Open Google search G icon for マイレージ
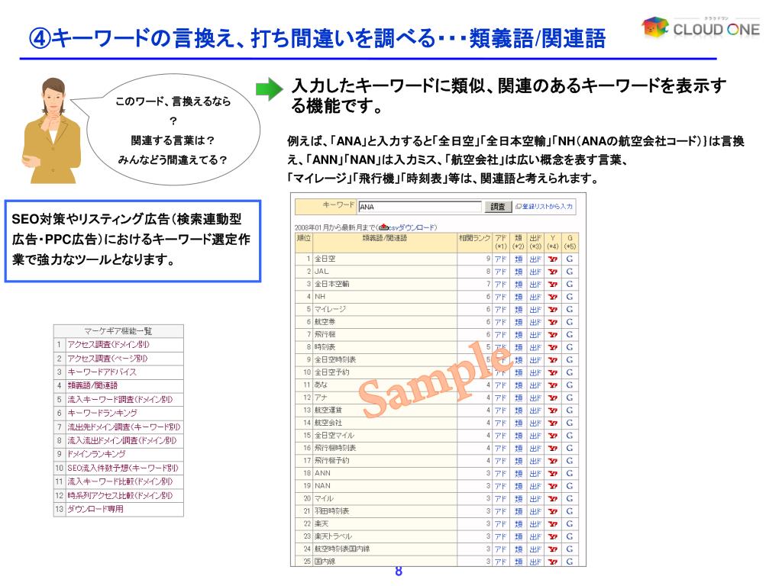The width and height of the screenshot is (782, 586). point(570,310)
